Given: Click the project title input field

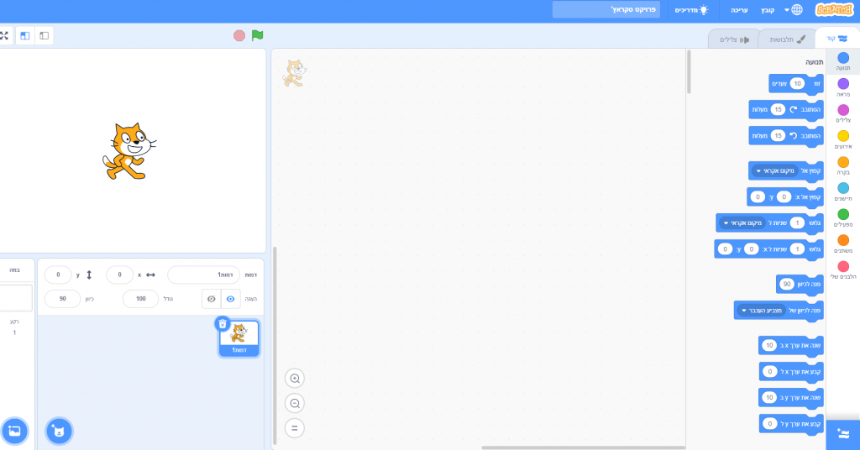Looking at the screenshot, I should (606, 10).
